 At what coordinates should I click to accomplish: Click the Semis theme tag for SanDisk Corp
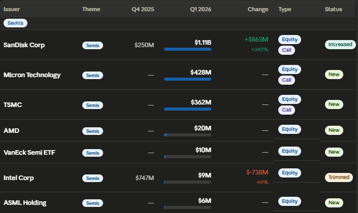point(92,45)
